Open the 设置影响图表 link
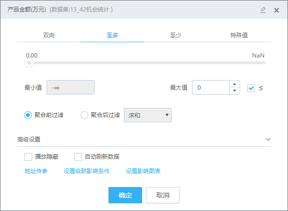Viewport: 288px width, 211px height. (143, 171)
